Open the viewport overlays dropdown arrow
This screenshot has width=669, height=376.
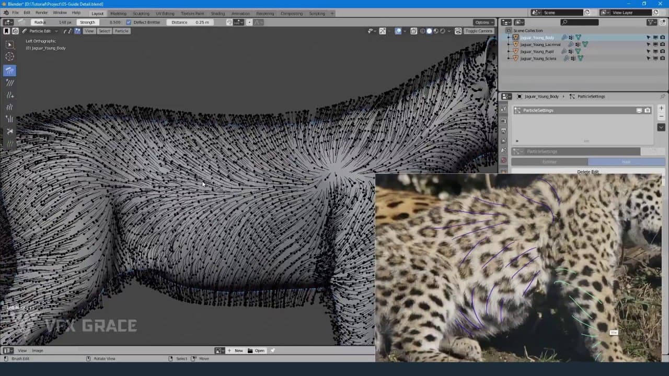click(x=406, y=31)
